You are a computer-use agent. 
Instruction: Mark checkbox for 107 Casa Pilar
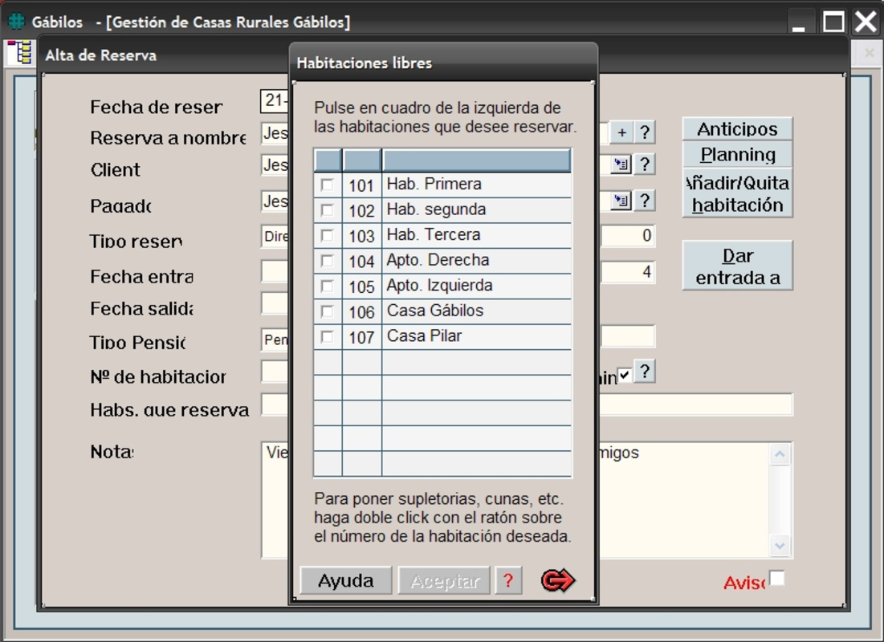pos(327,336)
